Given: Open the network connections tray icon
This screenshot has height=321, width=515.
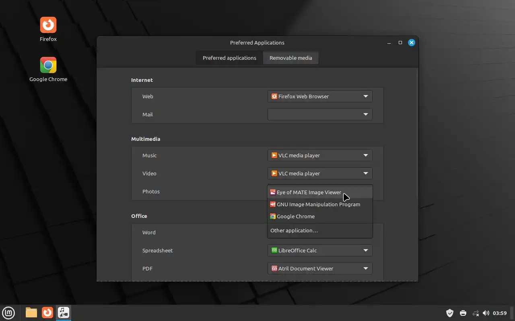Looking at the screenshot, I should pyautogui.click(x=476, y=313).
